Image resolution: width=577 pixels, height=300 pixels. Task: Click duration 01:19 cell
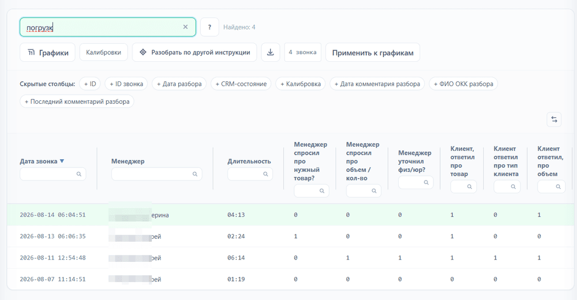236,279
